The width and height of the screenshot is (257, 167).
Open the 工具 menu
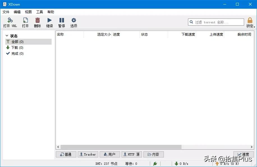pyautogui.click(x=39, y=12)
